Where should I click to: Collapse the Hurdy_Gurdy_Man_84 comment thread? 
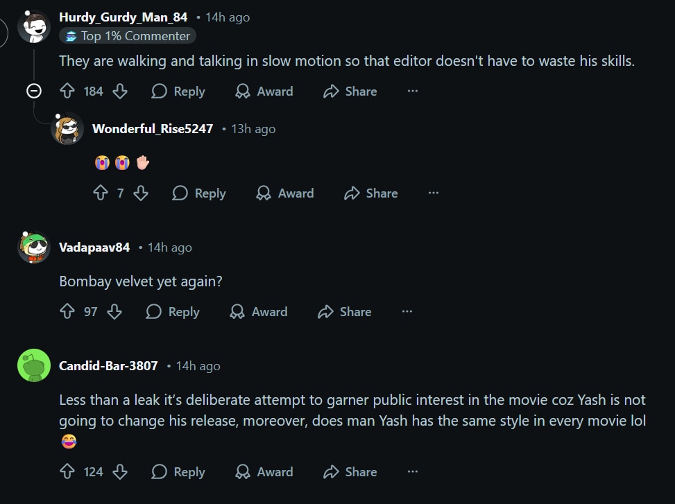(34, 91)
